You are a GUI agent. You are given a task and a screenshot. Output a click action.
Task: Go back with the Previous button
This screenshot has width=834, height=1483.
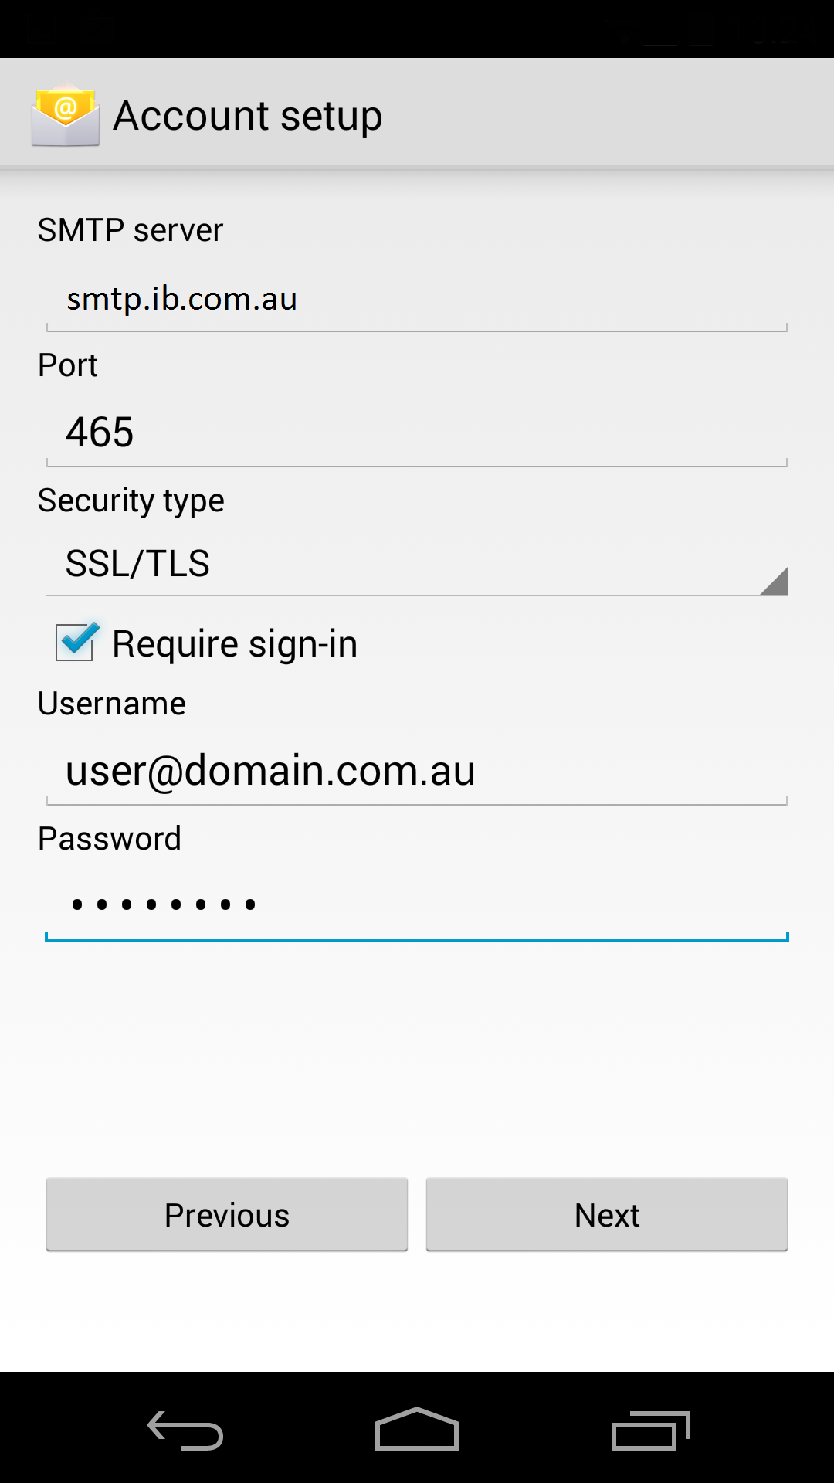tap(227, 1215)
